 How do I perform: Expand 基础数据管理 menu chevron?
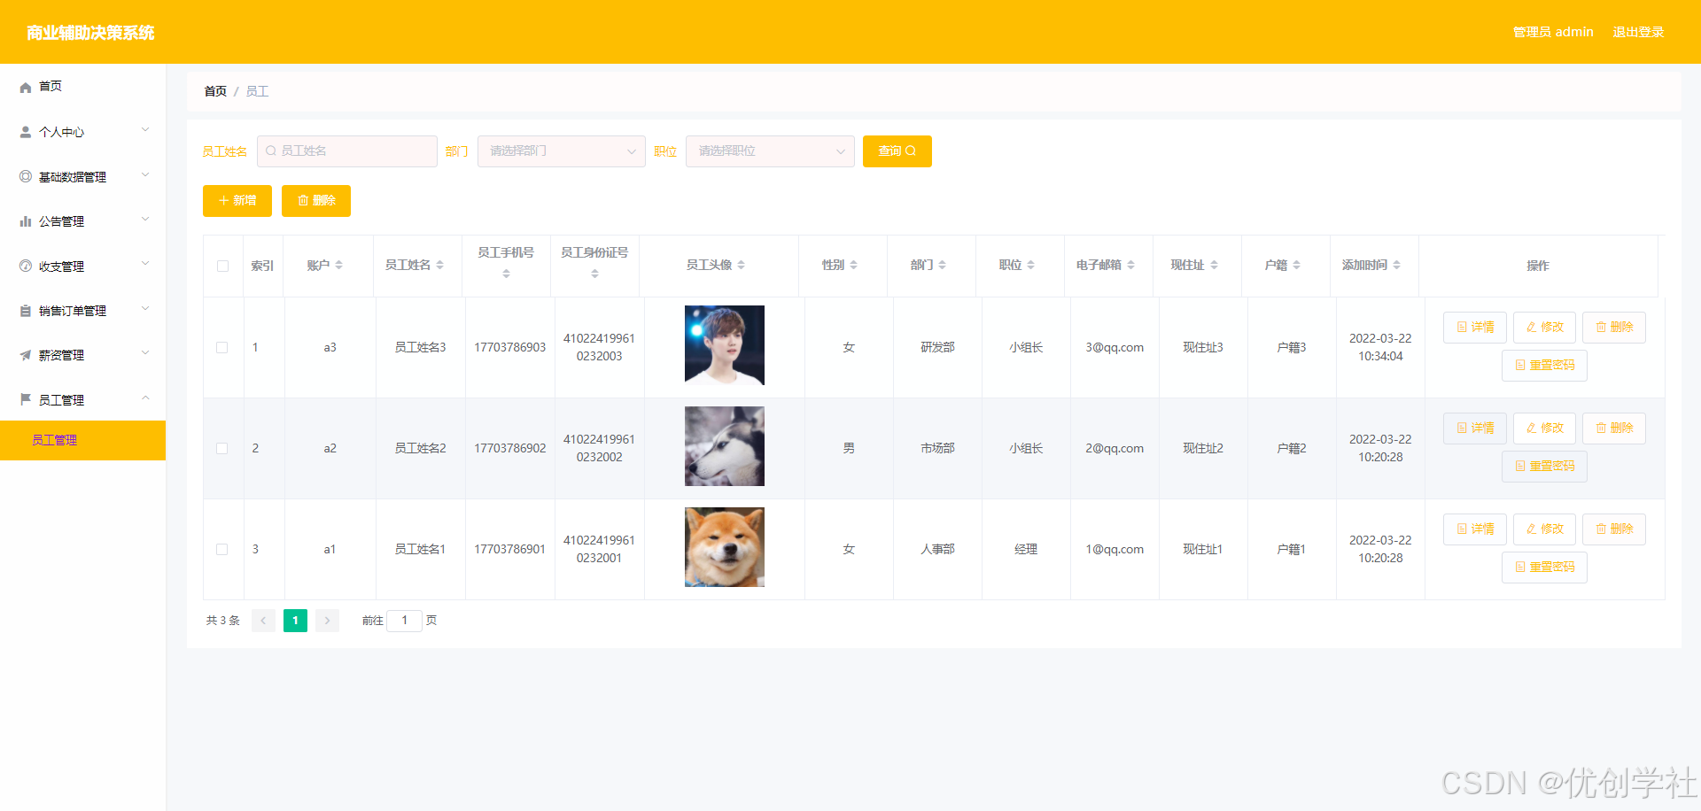click(x=145, y=175)
